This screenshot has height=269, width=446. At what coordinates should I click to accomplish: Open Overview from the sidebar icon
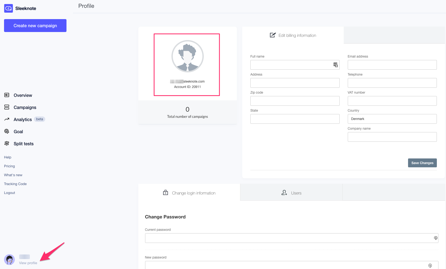7,95
